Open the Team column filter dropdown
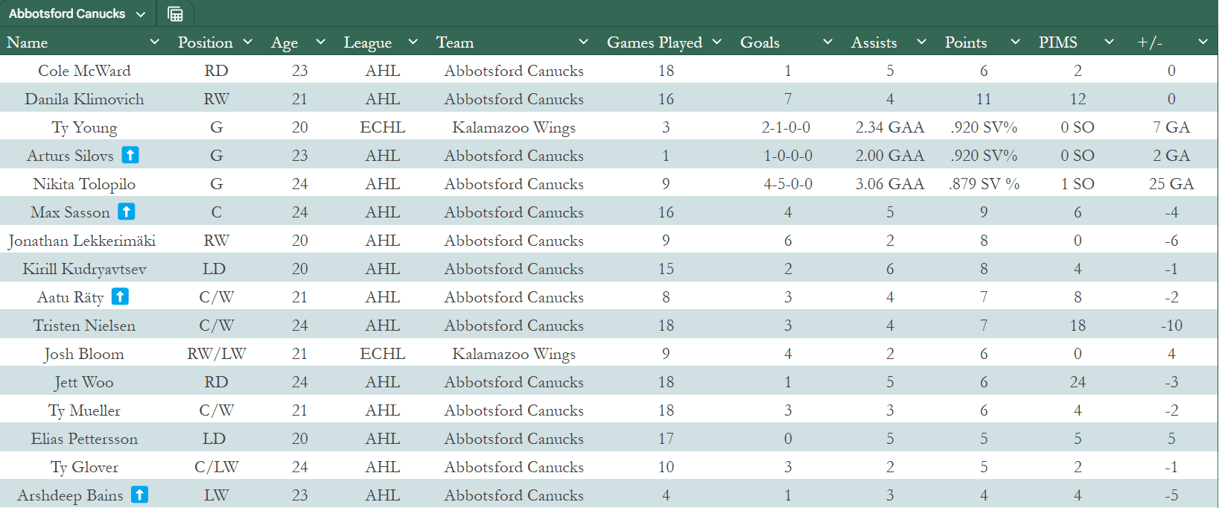The image size is (1219, 508). pyautogui.click(x=584, y=42)
